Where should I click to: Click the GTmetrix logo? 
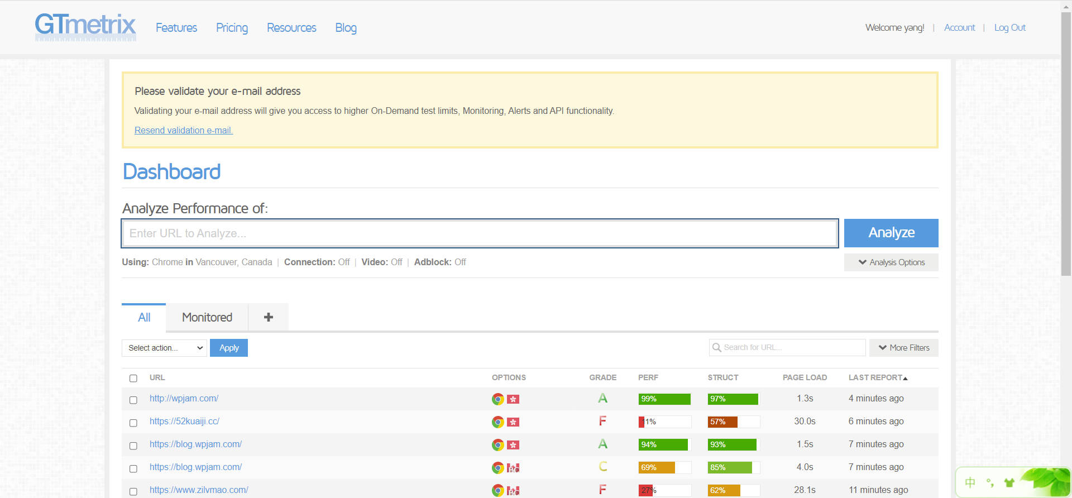pyautogui.click(x=85, y=26)
